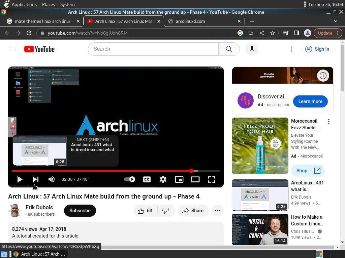Click the clock Tue Sep 26, 16:04
The image size is (345, 258).
point(326,4)
